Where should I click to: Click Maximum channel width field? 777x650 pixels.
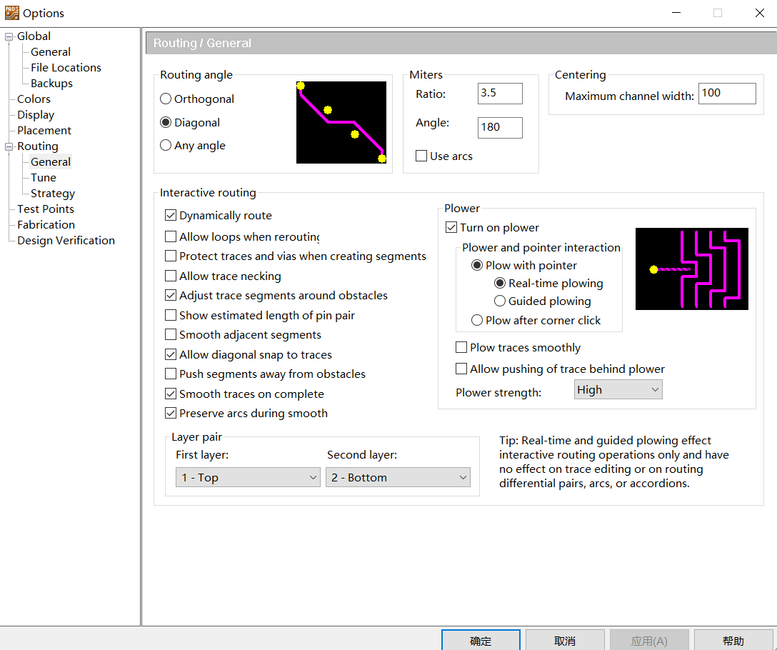[727, 94]
